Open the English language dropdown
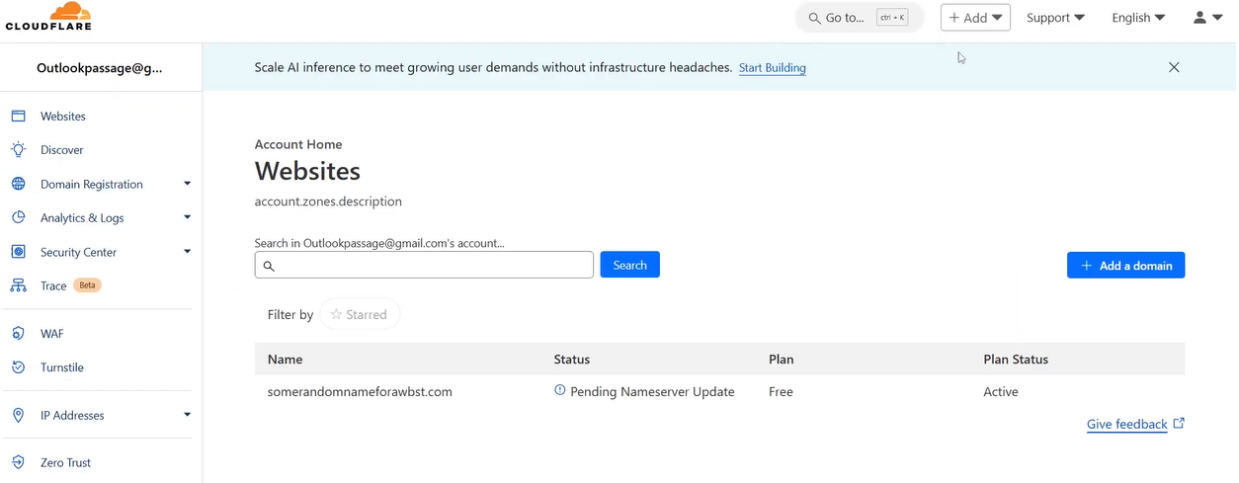 1138,18
